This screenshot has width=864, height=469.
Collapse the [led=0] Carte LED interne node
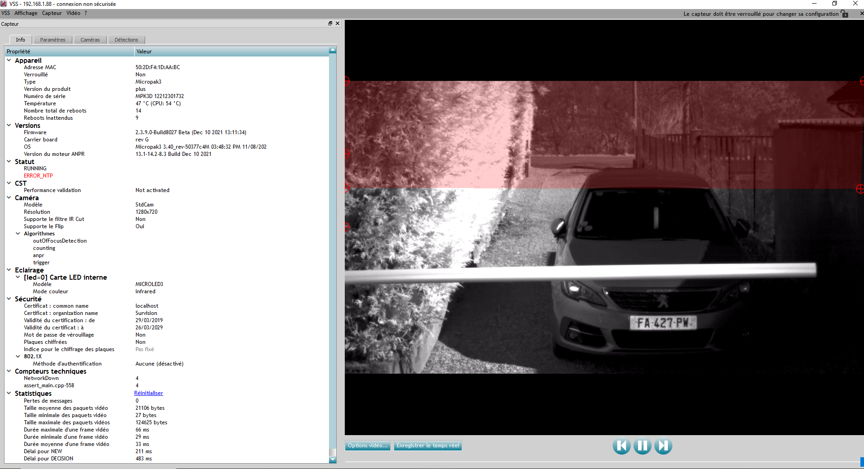[x=18, y=277]
